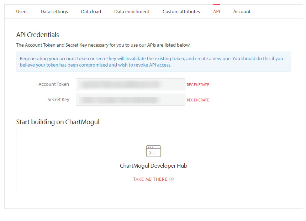
Task: Click the arrow circle icon beside TAKE ME THERE
Action: tap(172, 179)
